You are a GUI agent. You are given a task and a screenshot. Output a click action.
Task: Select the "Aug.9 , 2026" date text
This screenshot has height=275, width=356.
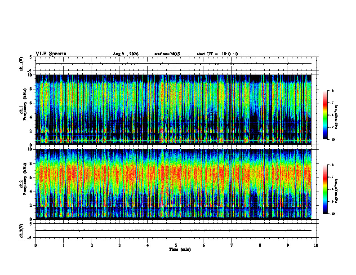click(x=125, y=54)
